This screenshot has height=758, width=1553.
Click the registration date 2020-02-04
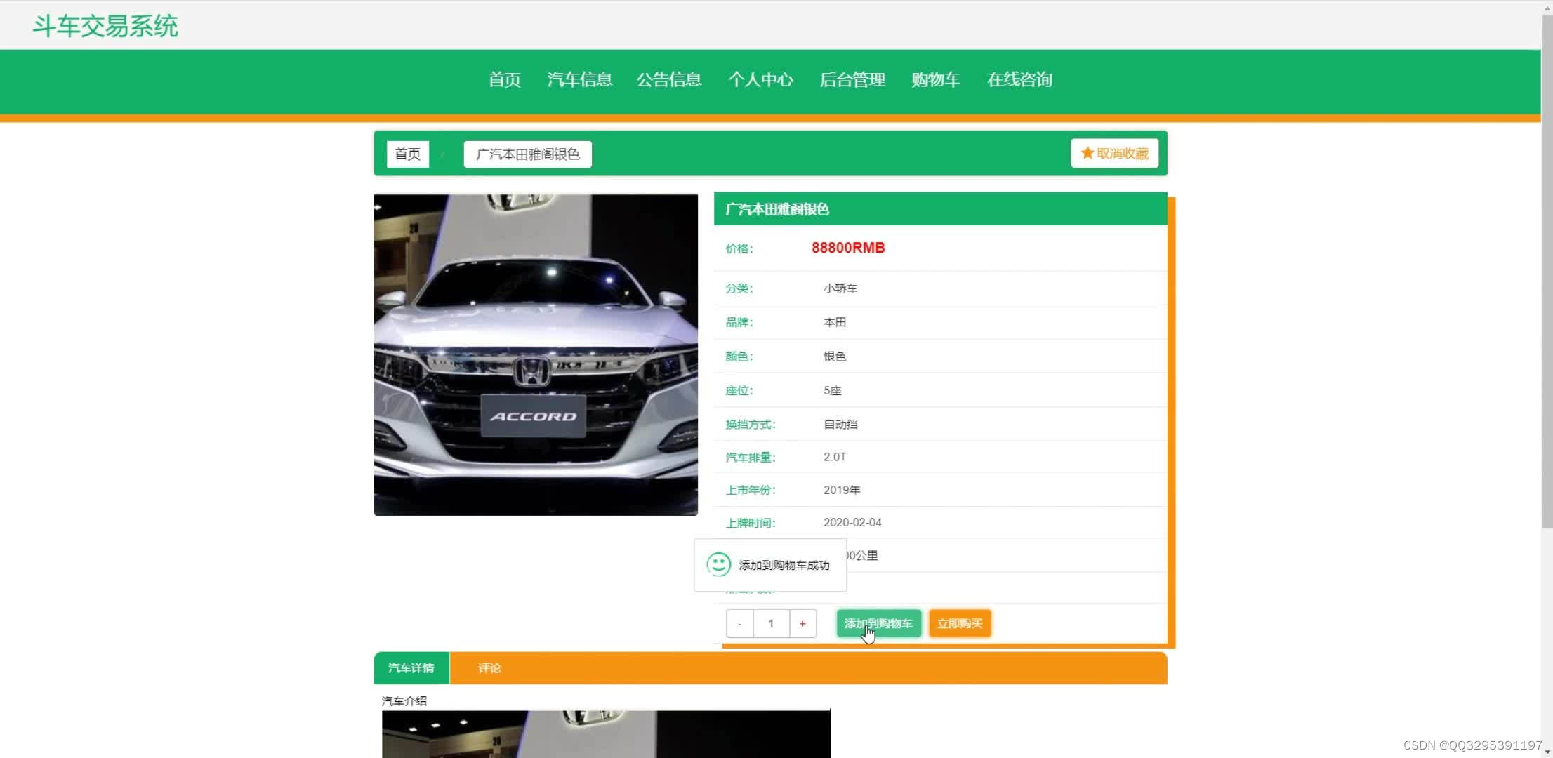point(852,522)
